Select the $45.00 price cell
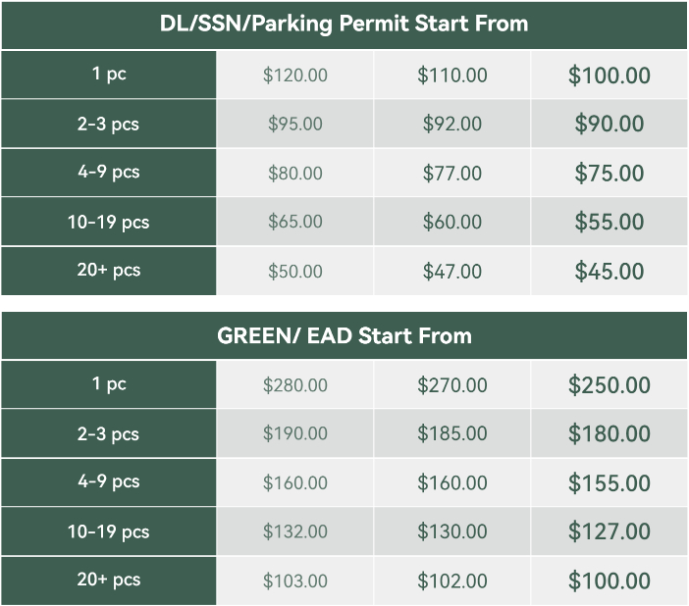This screenshot has width=689, height=606. pos(609,272)
